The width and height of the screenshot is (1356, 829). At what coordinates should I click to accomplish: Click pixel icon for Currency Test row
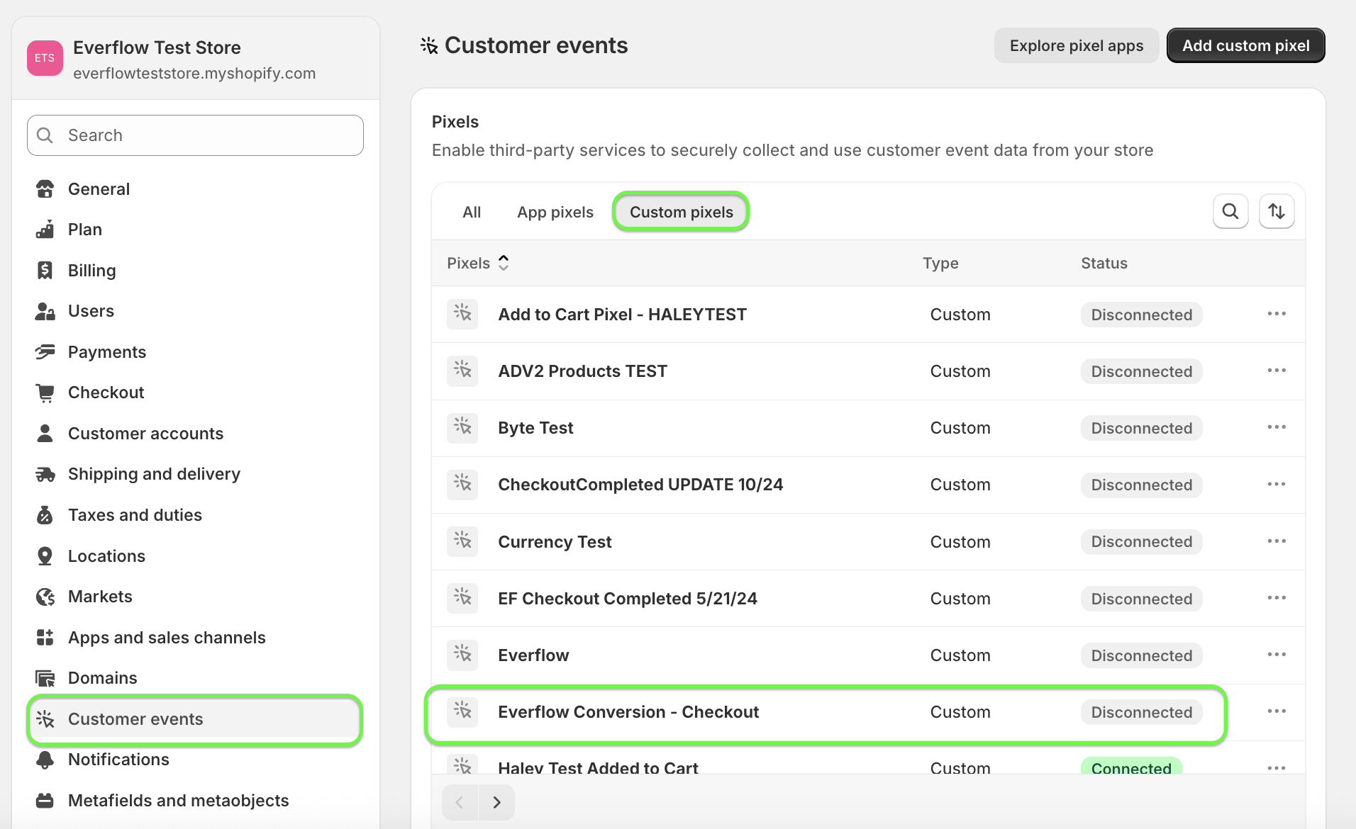point(462,541)
